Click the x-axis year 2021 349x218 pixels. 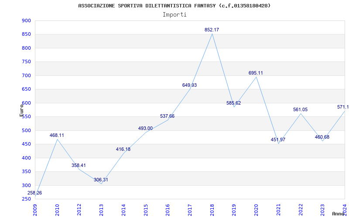click(x=278, y=210)
